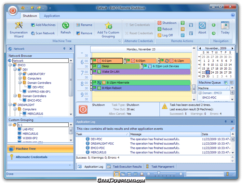
Task: Open the quick access toolbar dropdown
Action: [50, 8]
